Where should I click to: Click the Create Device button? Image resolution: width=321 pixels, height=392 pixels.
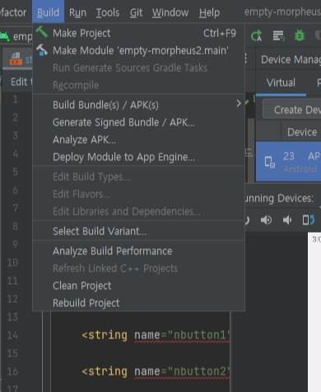point(292,110)
